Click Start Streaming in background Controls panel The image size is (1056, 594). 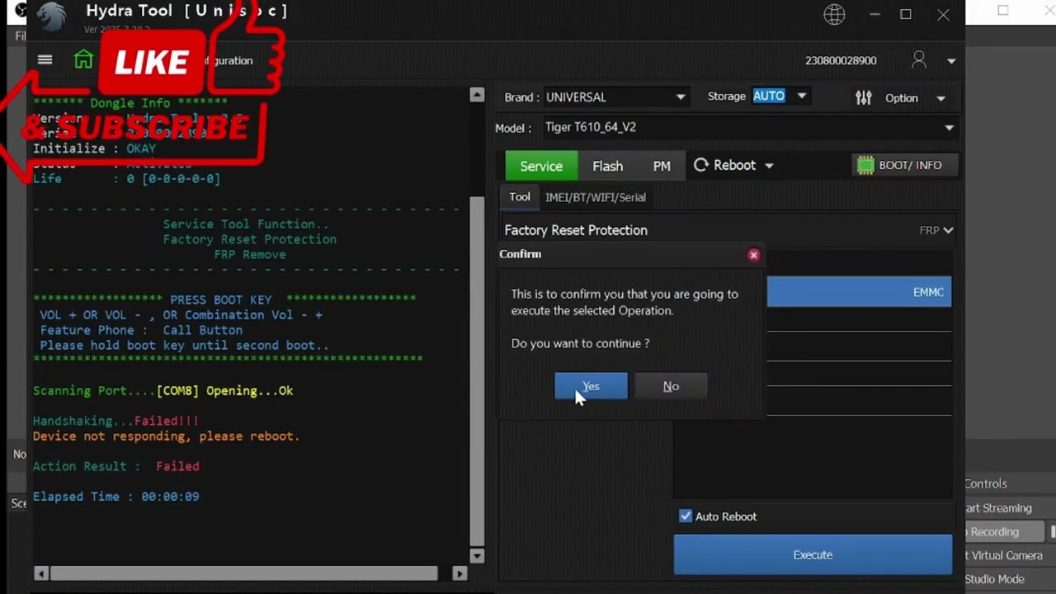[999, 508]
